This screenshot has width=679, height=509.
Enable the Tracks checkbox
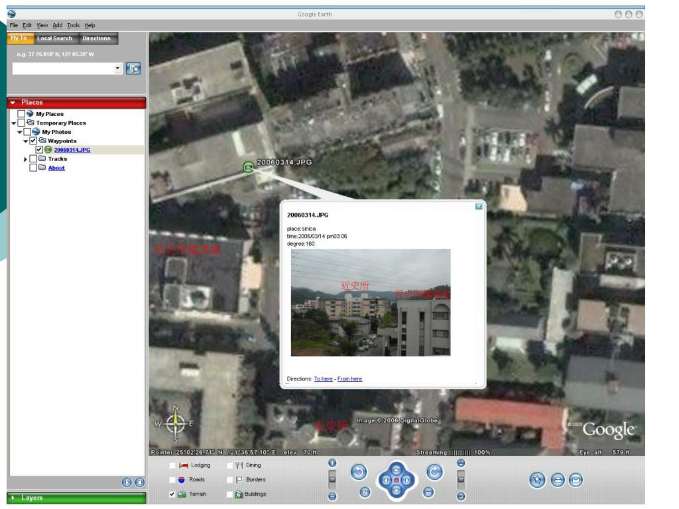33,158
